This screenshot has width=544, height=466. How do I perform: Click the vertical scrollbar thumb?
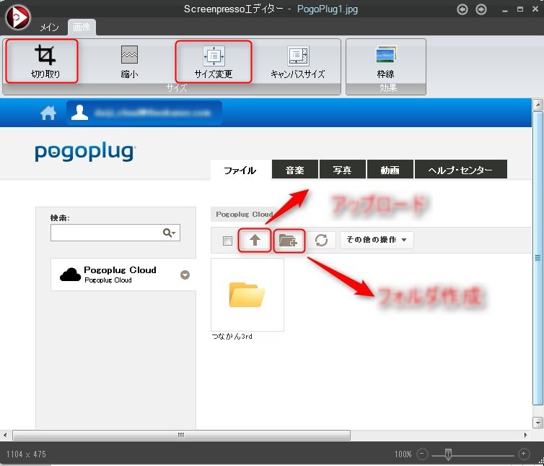538,258
